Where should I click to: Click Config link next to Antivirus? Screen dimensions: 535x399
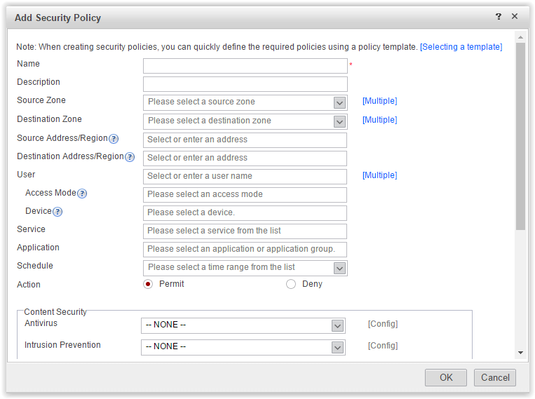(x=383, y=324)
